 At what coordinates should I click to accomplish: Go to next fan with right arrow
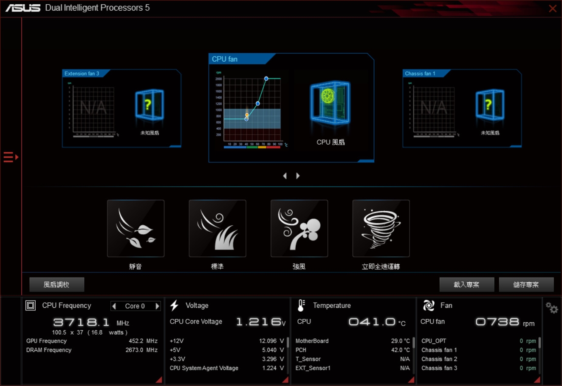(x=298, y=176)
